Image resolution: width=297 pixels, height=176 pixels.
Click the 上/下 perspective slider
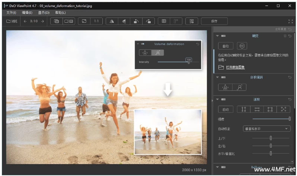click(x=271, y=138)
